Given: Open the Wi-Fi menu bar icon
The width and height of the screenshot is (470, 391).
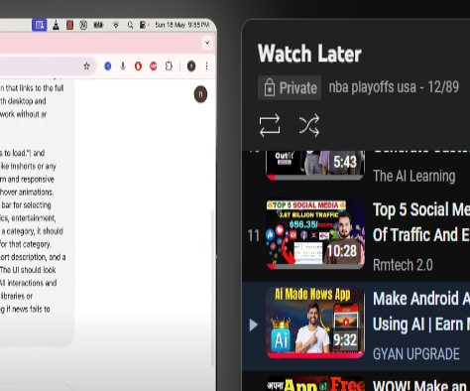Looking at the screenshot, I should pos(116,25).
